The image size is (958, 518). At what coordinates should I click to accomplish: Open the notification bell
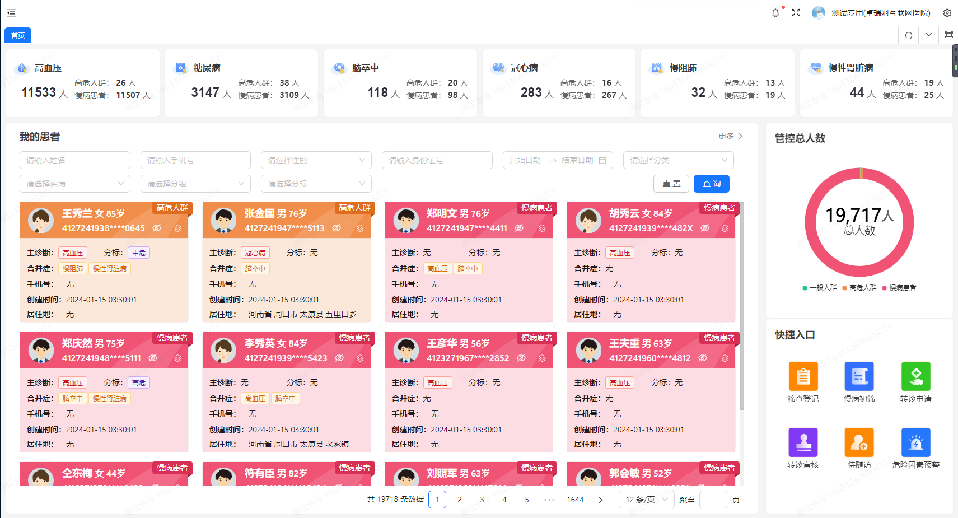775,13
